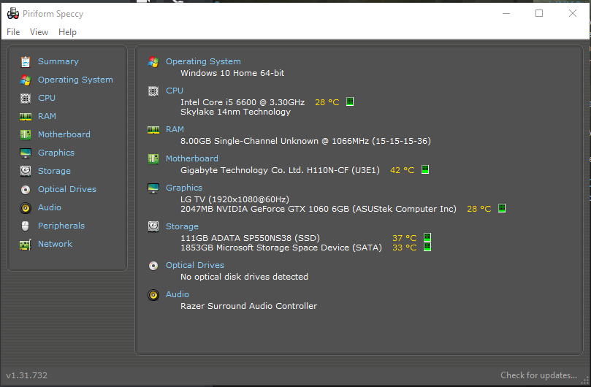591x387 pixels.
Task: Click the Gigabyte Technology H110N-CF text
Action: pyautogui.click(x=280, y=170)
